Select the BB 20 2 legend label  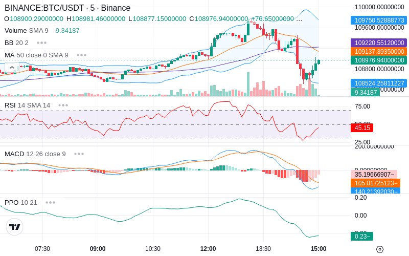(16, 43)
